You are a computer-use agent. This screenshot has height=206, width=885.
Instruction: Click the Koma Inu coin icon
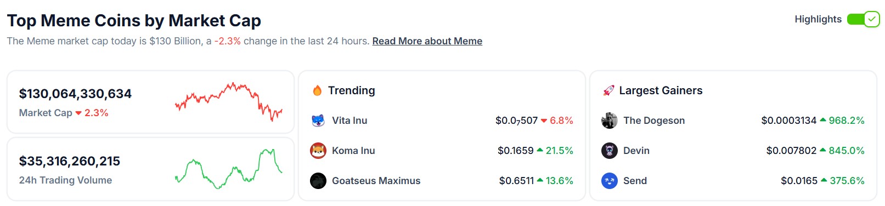[318, 151]
